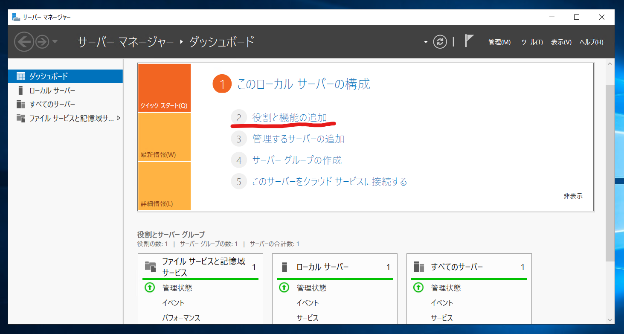Screen dimensions: 624x334
Task: Click the vertical scrollbar thumb
Action: [610, 173]
